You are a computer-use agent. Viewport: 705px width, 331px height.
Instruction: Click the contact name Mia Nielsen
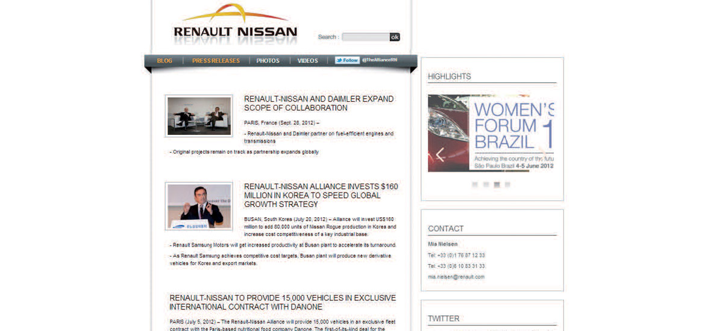click(443, 244)
